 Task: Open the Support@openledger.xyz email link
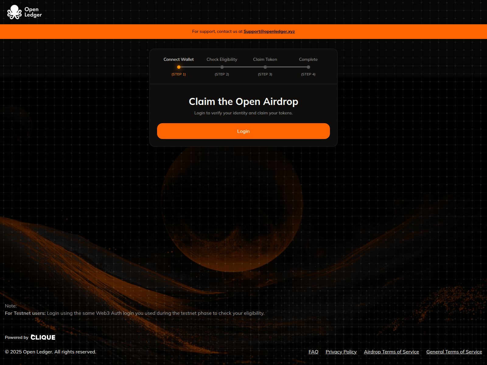pyautogui.click(x=269, y=31)
